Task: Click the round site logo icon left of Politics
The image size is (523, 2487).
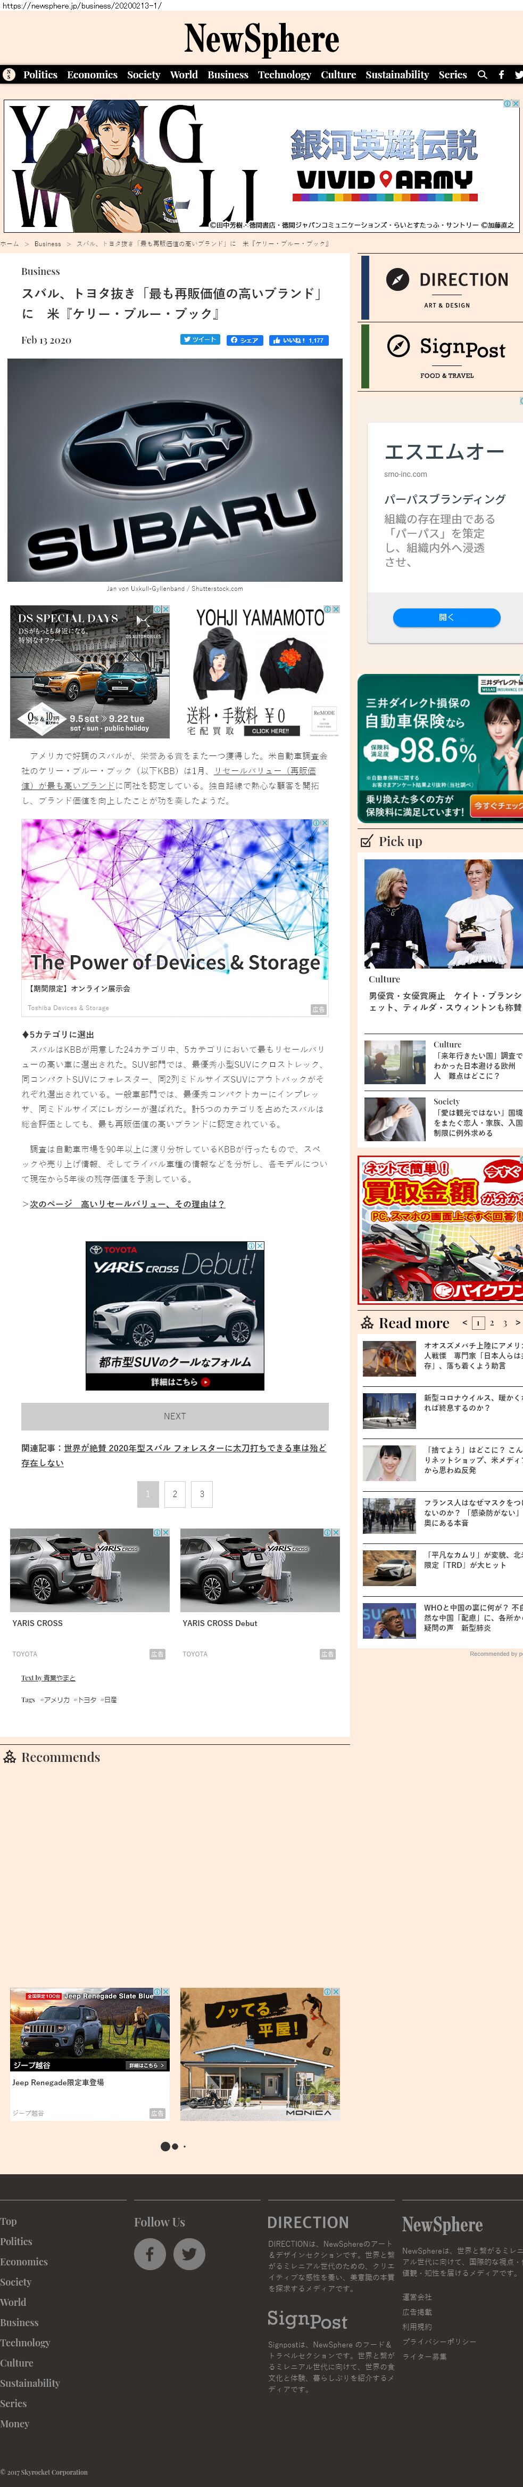Action: click(x=9, y=75)
